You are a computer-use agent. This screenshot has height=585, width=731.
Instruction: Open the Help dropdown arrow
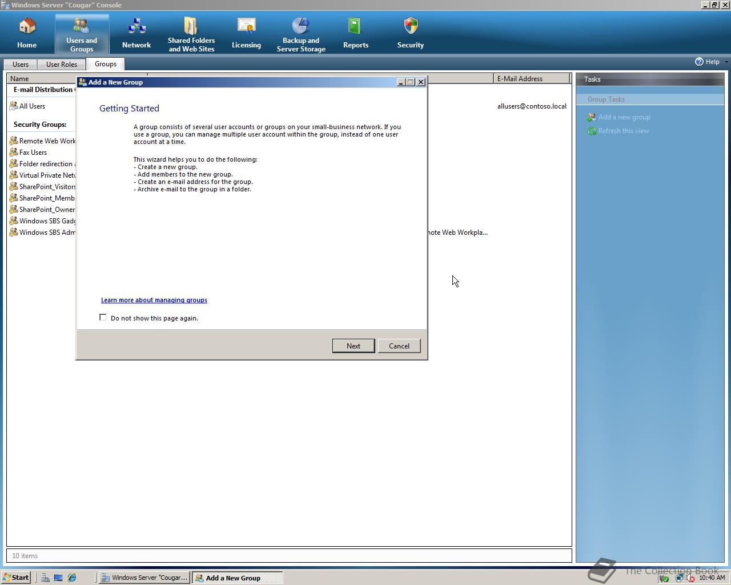pos(726,62)
